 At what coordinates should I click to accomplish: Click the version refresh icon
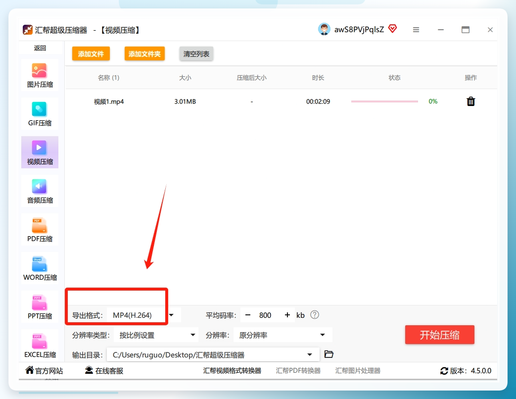coord(444,371)
